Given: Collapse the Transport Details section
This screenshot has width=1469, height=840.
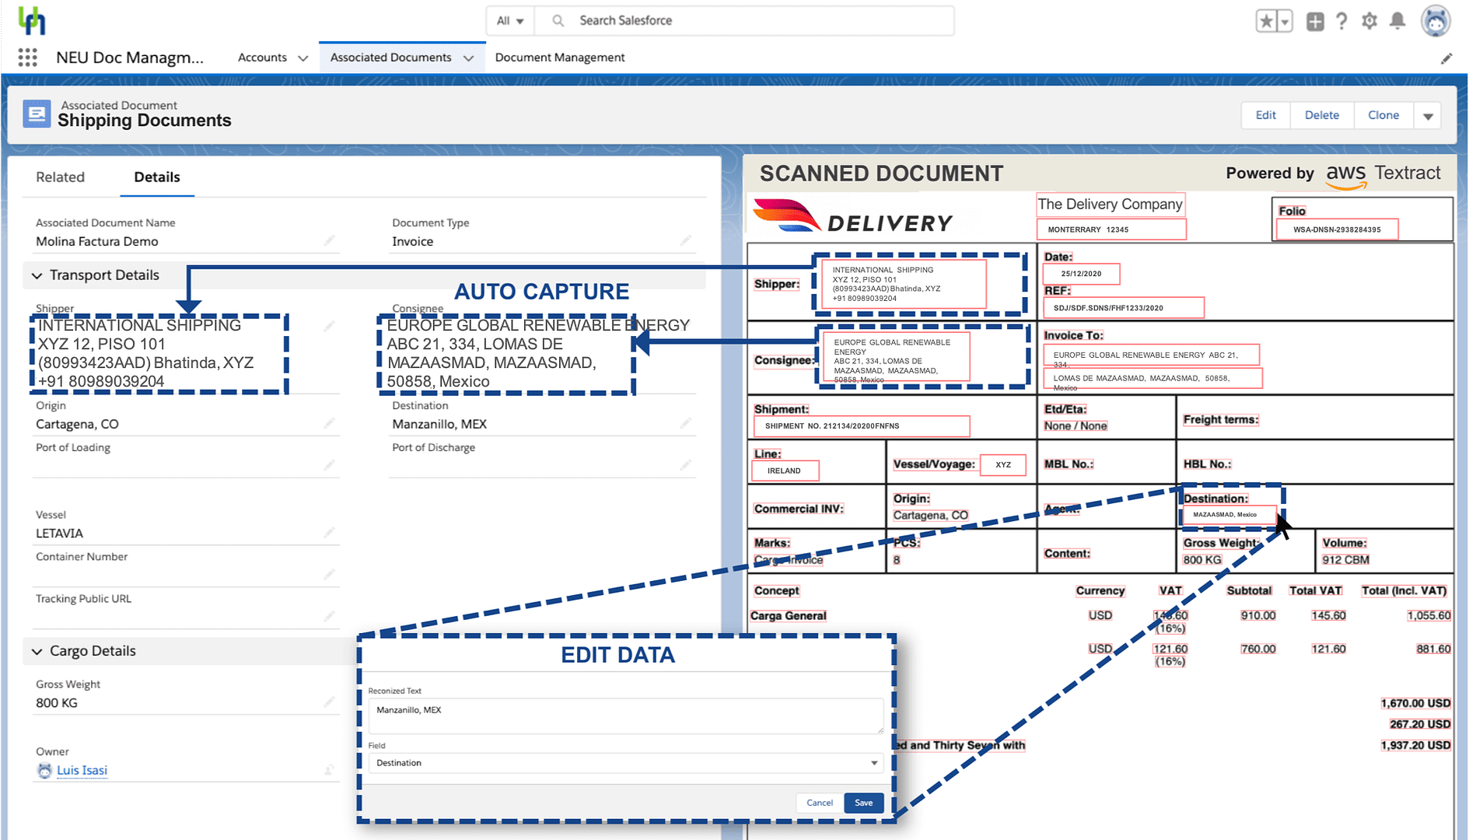Looking at the screenshot, I should coord(37,275).
